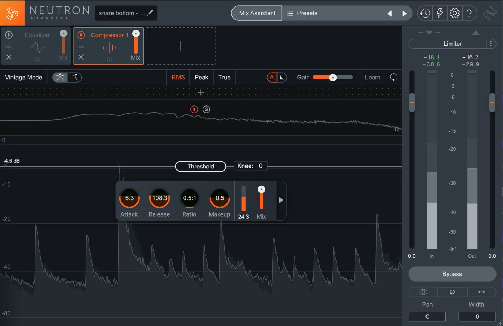This screenshot has height=326, width=503.
Task: Click the Bypass button
Action: pyautogui.click(x=452, y=274)
